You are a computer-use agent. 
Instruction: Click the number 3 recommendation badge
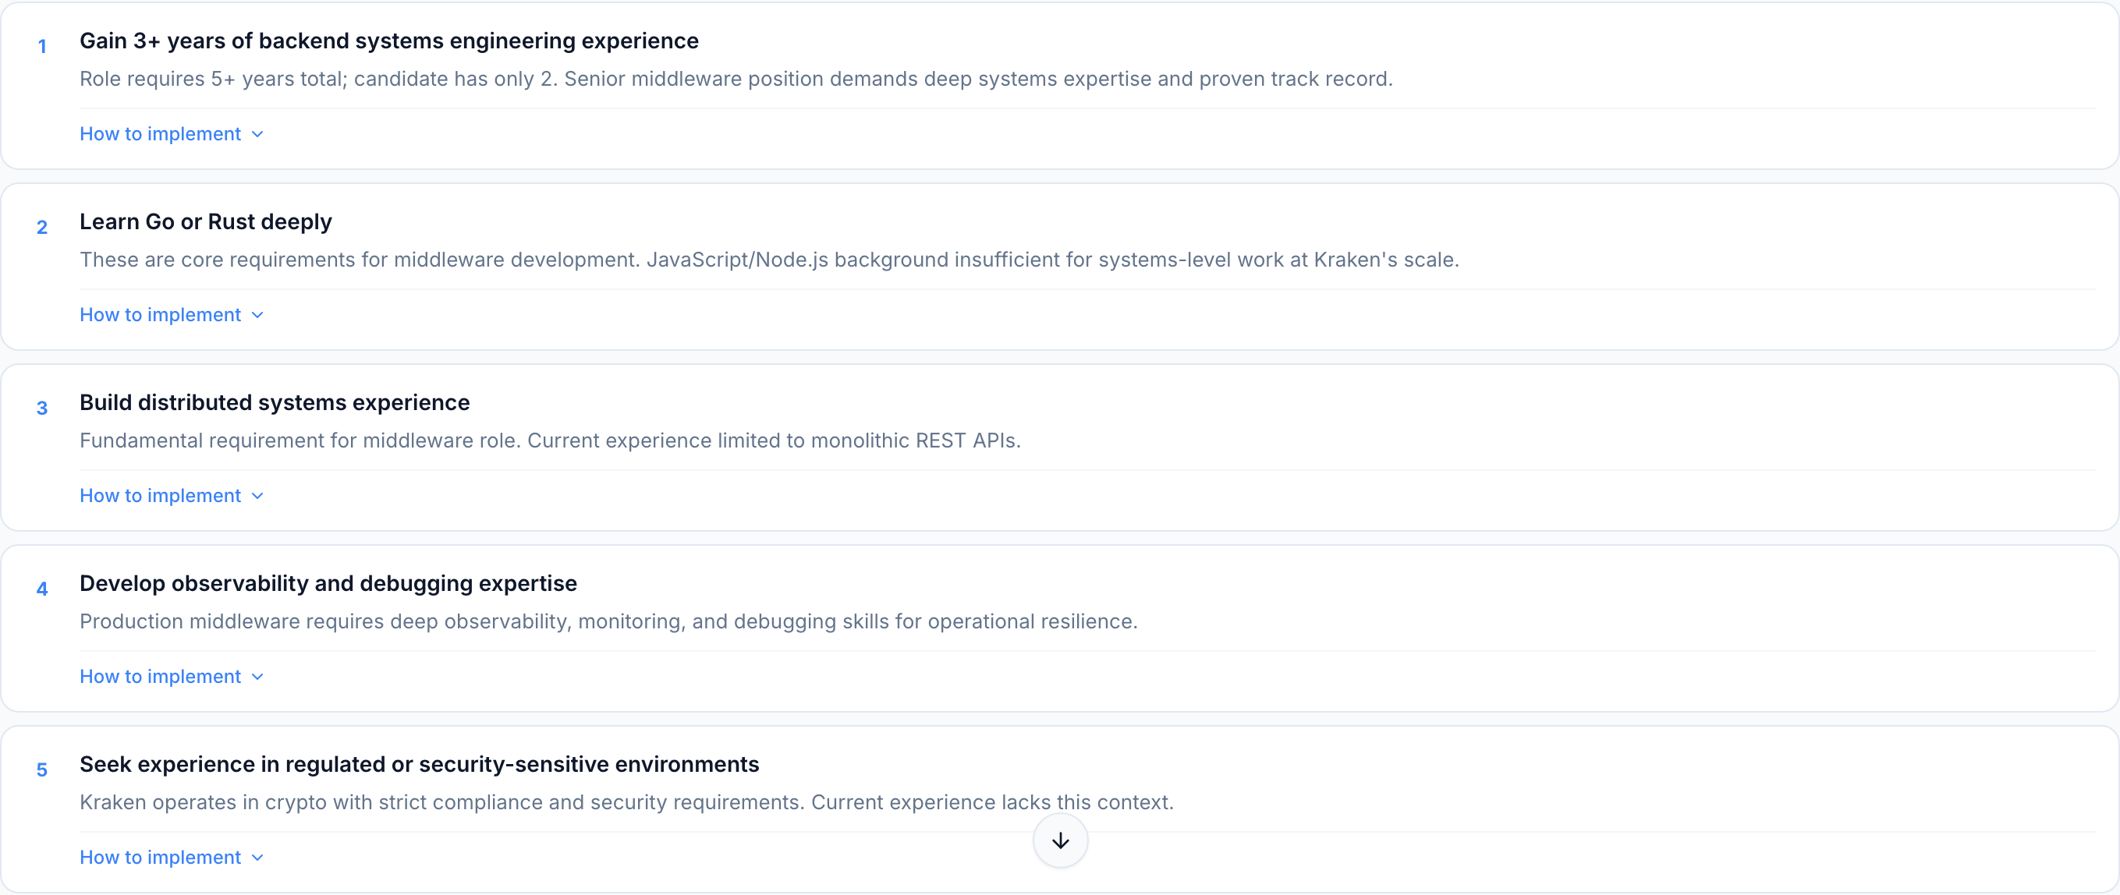(x=42, y=409)
